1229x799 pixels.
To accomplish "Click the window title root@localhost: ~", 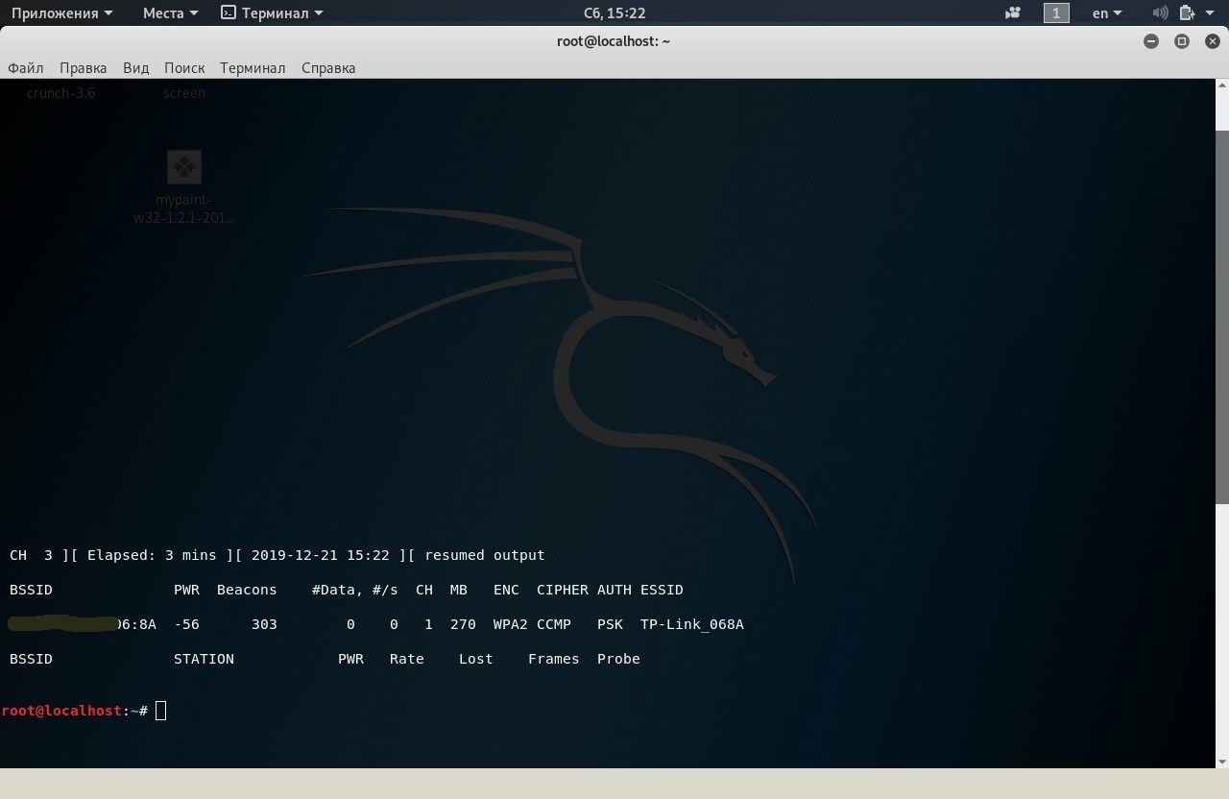I will tap(614, 41).
